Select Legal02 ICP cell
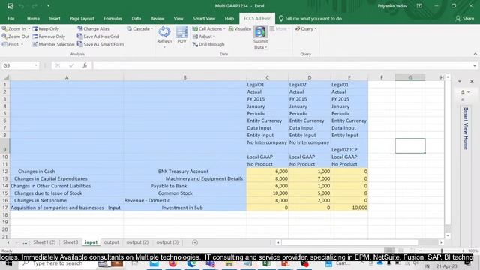 [349, 146]
